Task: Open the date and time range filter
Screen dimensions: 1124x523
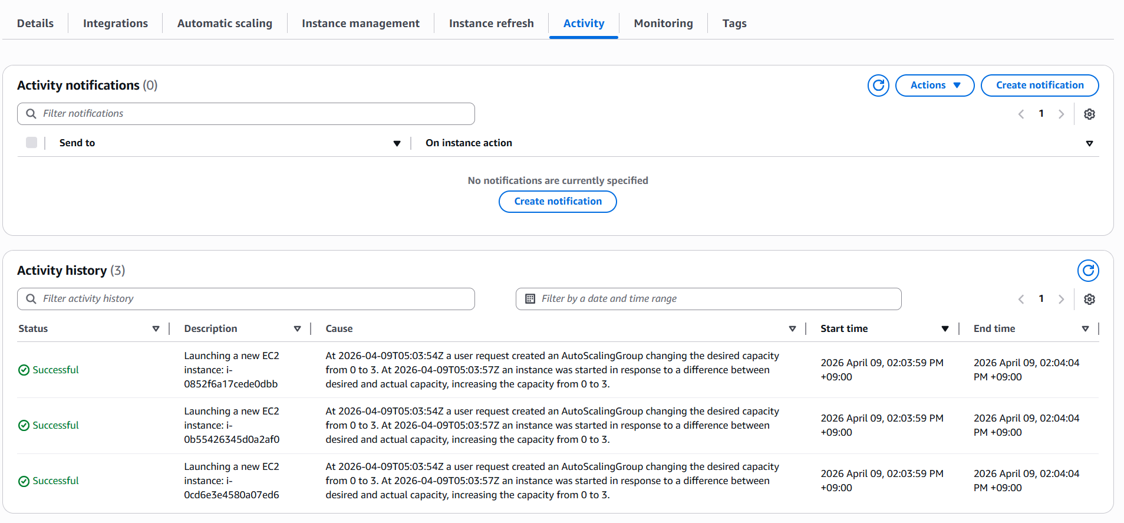Action: tap(708, 299)
